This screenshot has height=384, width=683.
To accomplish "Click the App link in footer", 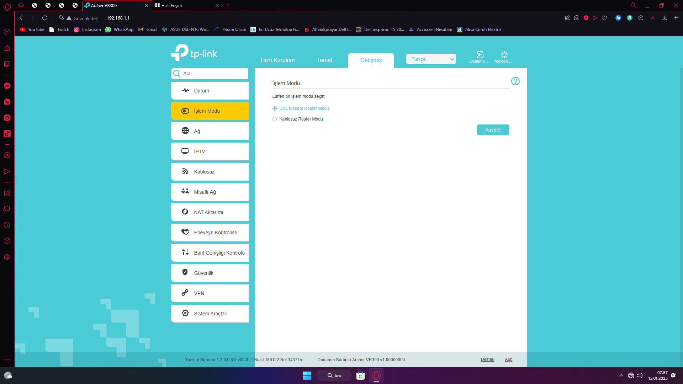I will (x=508, y=359).
